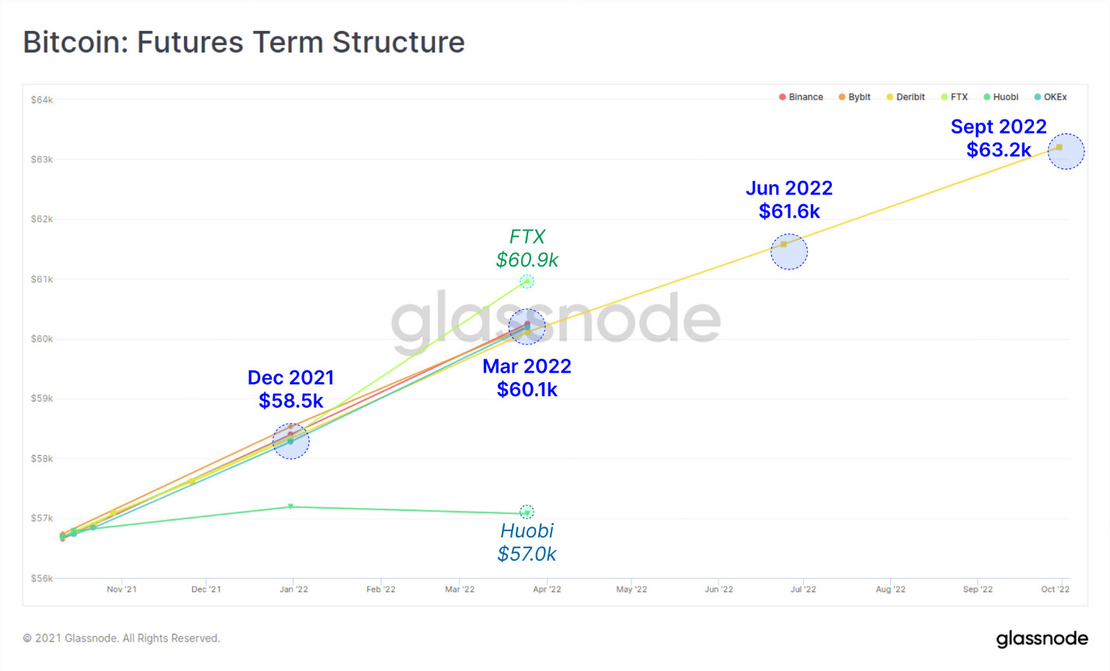Click the FTX $60.9k data marker
This screenshot has height=671, width=1110.
pyautogui.click(x=527, y=281)
